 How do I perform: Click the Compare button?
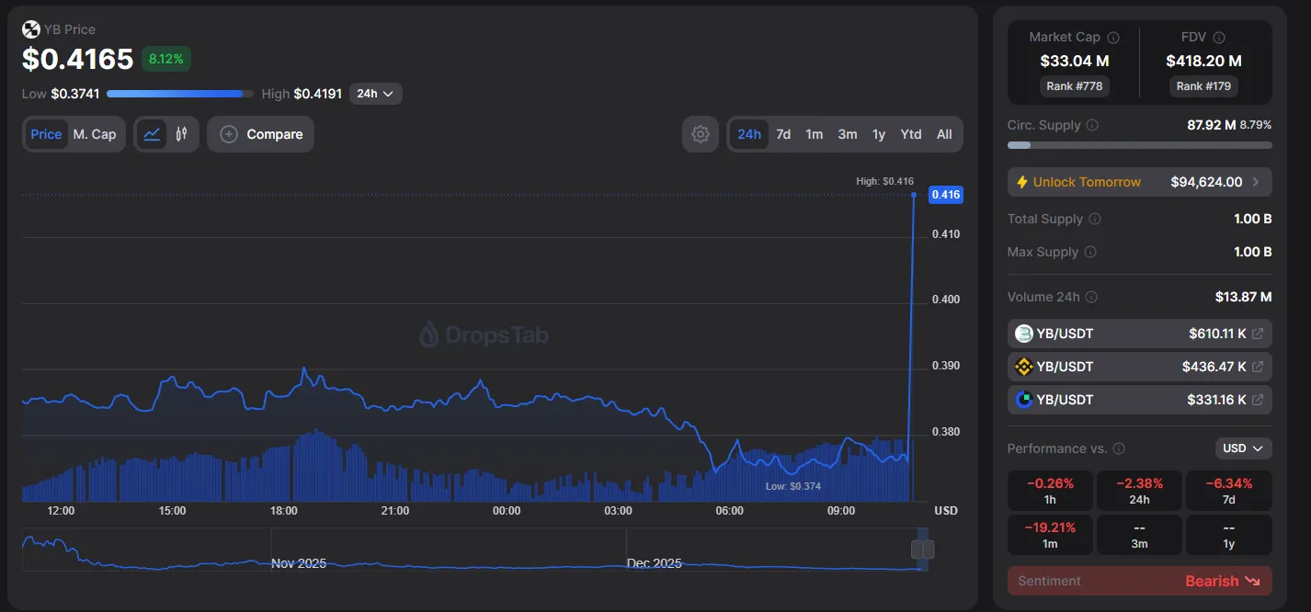(x=261, y=133)
